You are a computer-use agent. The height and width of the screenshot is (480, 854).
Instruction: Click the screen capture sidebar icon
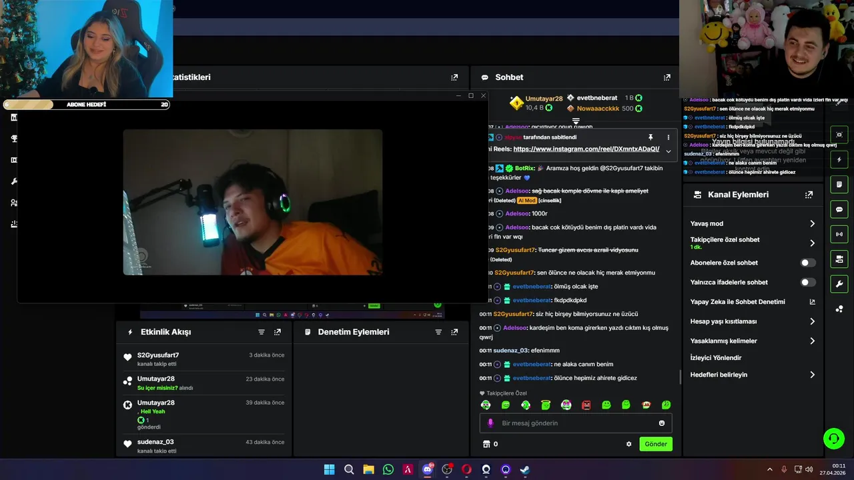(x=839, y=135)
